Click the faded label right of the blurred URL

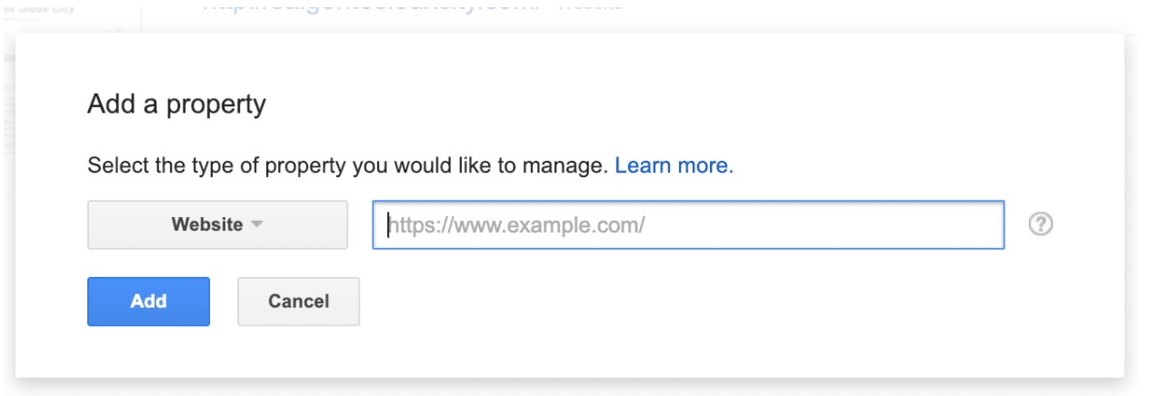[x=589, y=5]
